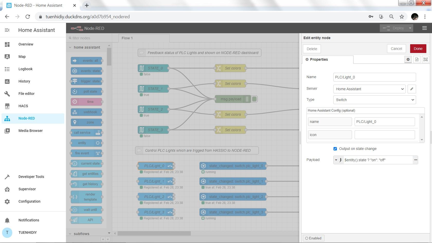Open the File editor wrench icon
Image resolution: width=432 pixels, height=243 pixels.
coord(7,94)
